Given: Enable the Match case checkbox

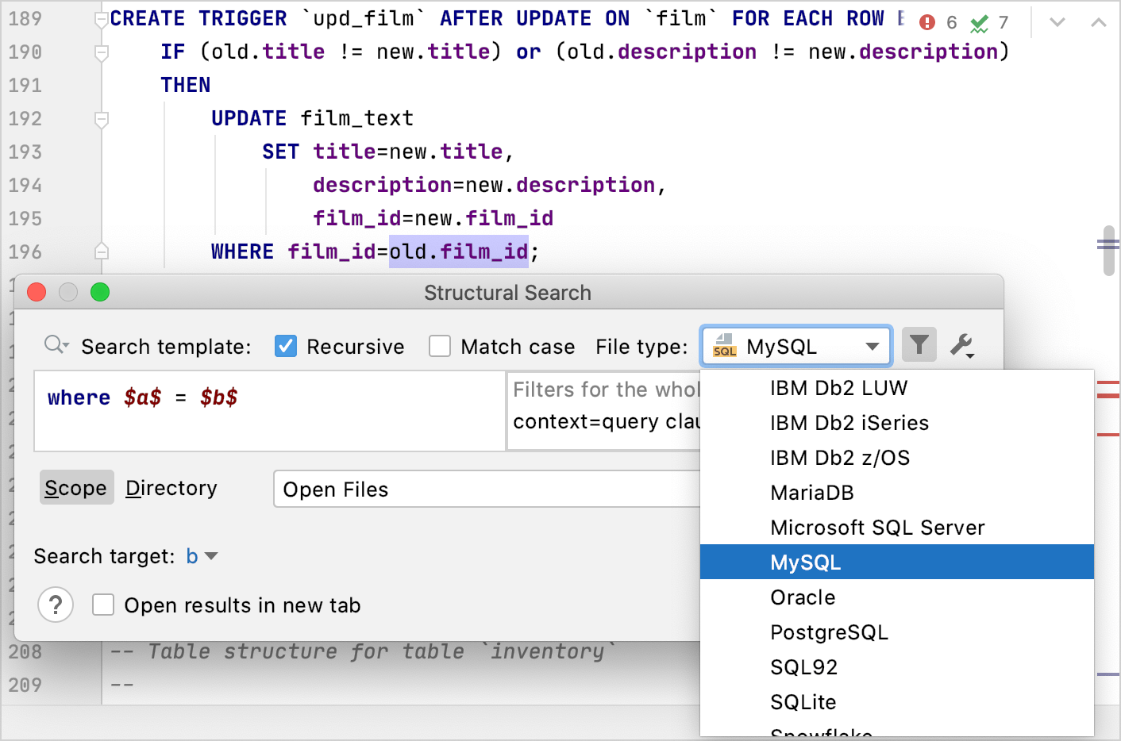Looking at the screenshot, I should click(x=440, y=347).
